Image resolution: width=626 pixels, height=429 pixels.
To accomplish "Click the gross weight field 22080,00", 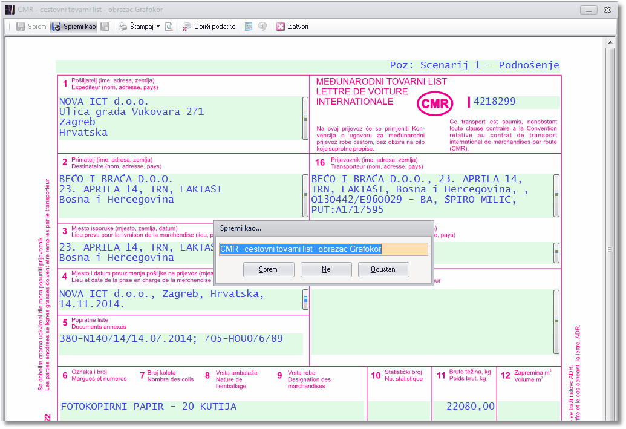I will point(464,411).
